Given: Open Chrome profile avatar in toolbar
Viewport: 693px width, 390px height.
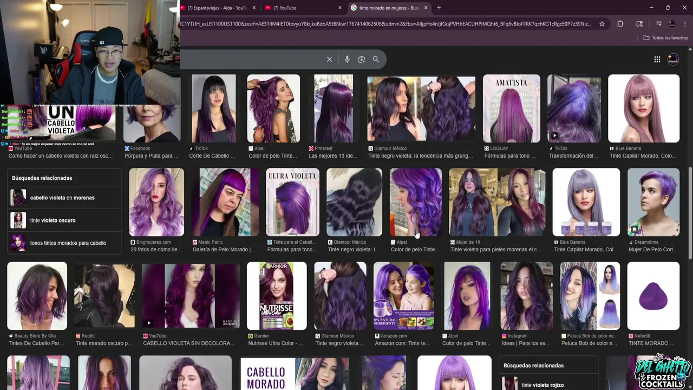Looking at the screenshot, I should pos(672,24).
